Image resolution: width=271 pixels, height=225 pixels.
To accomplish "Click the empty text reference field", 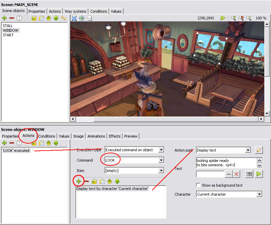I will point(210,174).
